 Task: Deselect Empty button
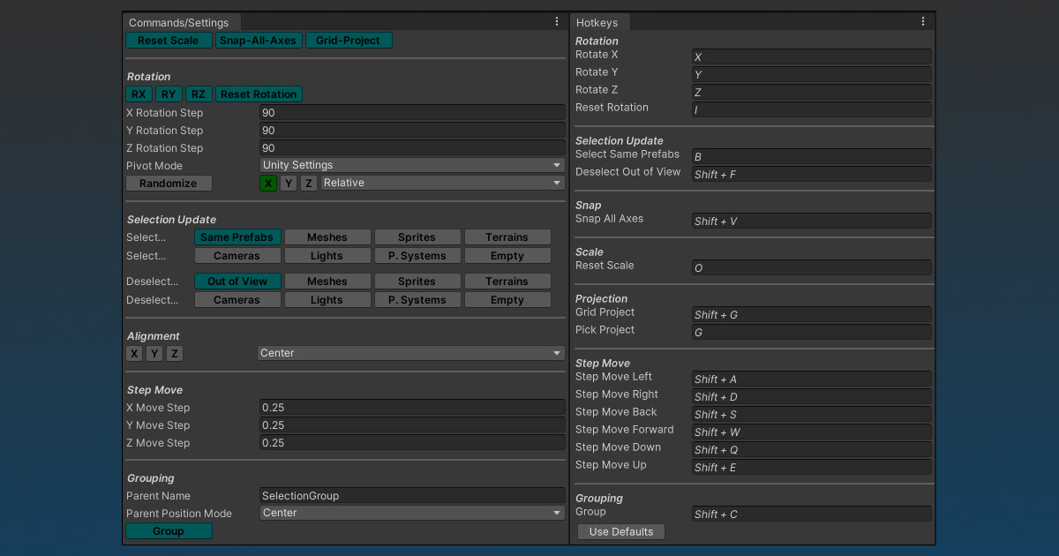tap(507, 300)
